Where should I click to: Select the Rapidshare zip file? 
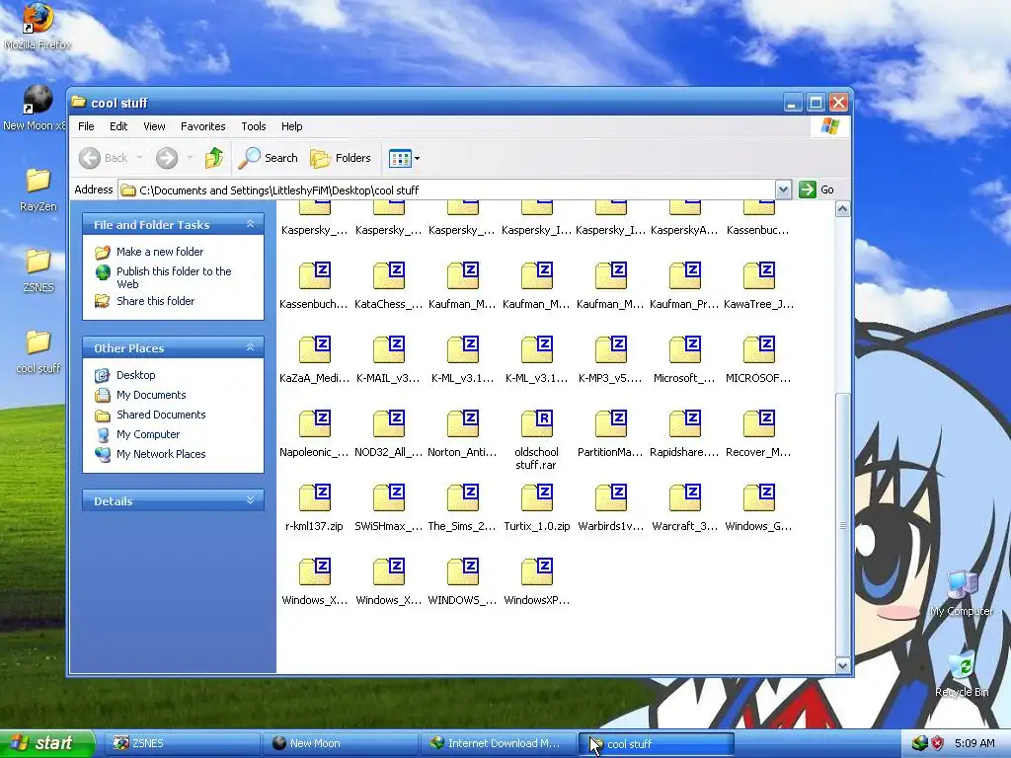[684, 434]
